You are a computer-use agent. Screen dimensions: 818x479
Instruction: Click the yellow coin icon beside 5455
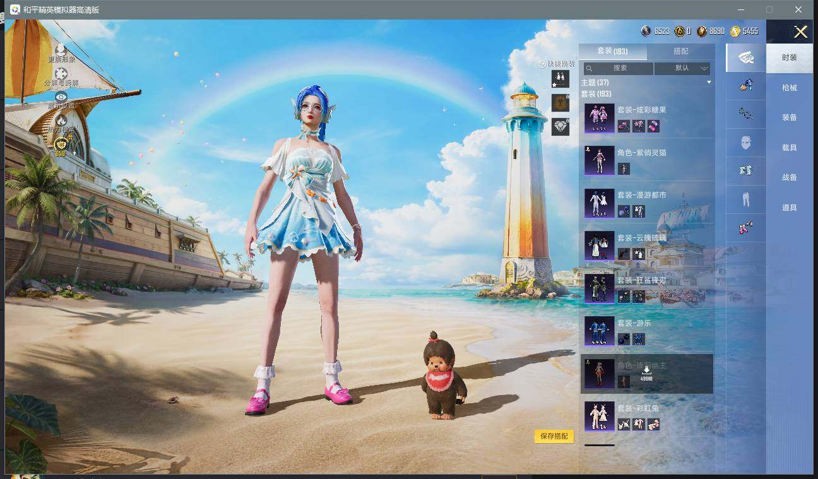click(x=735, y=31)
